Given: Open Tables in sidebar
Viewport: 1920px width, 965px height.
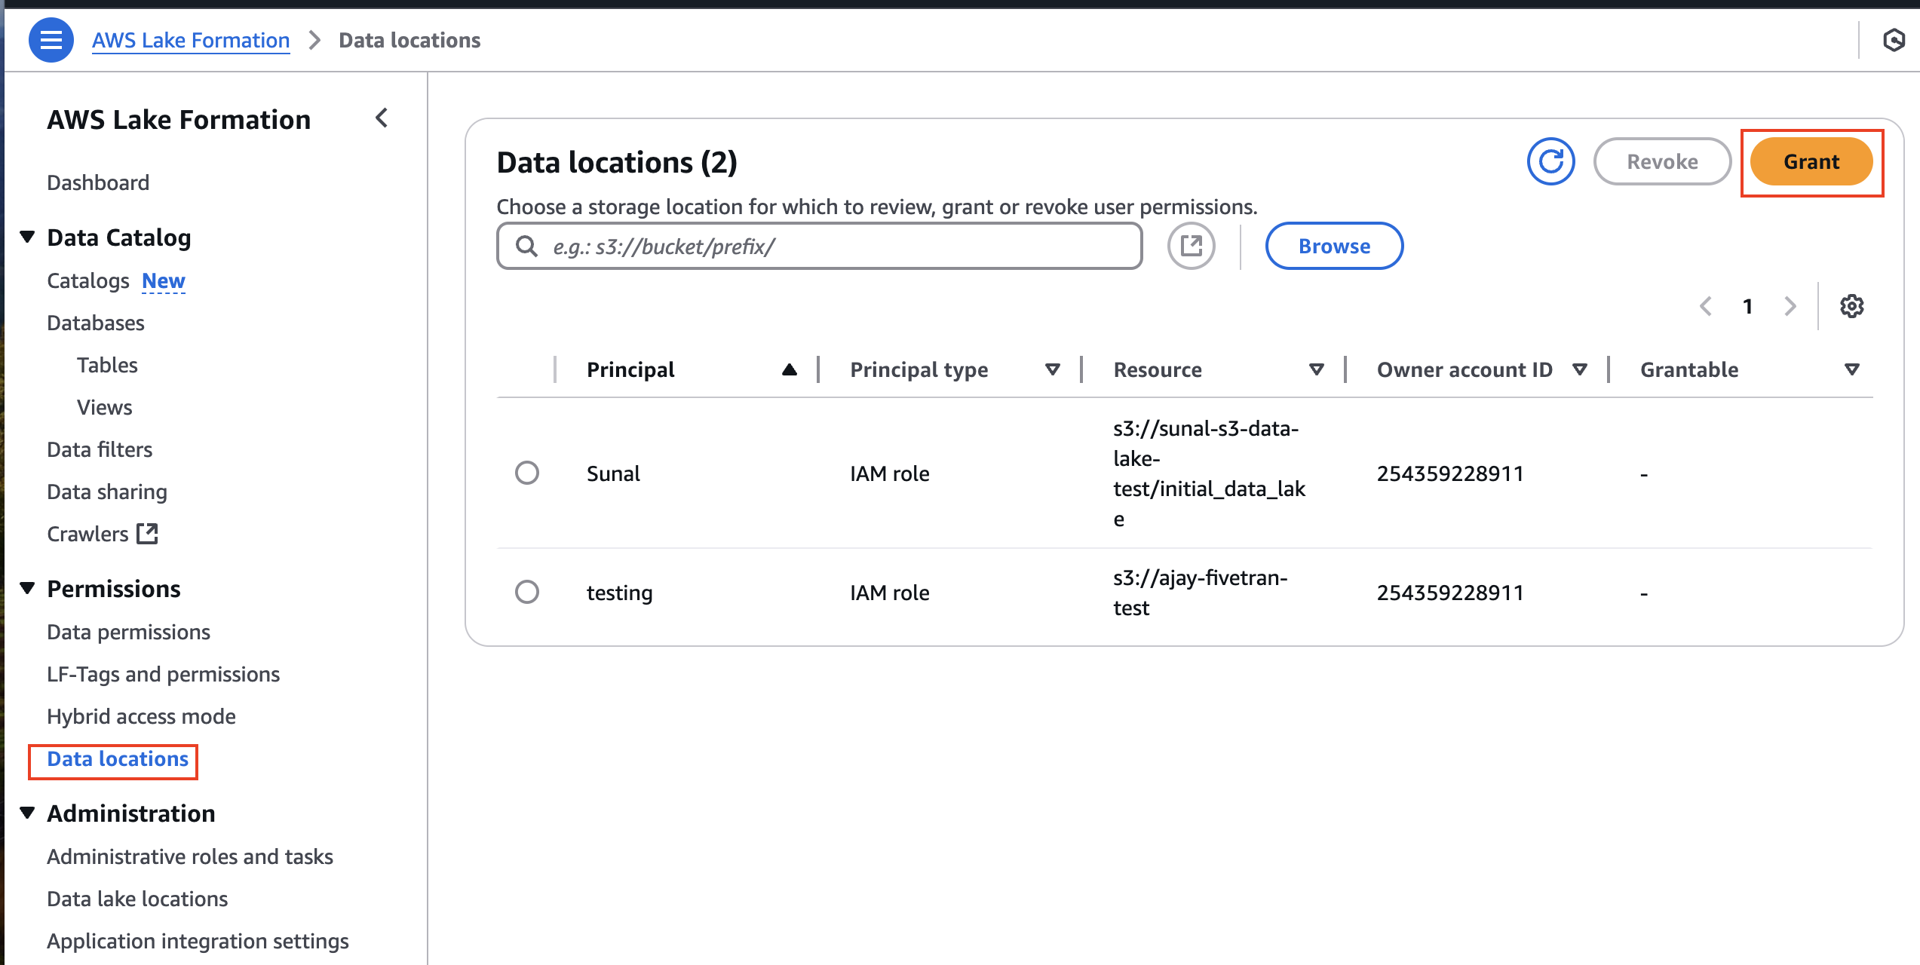Looking at the screenshot, I should click(107, 365).
